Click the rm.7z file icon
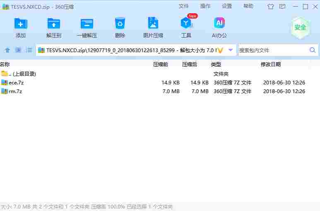The height and width of the screenshot is (211, 320). pyautogui.click(x=4, y=91)
